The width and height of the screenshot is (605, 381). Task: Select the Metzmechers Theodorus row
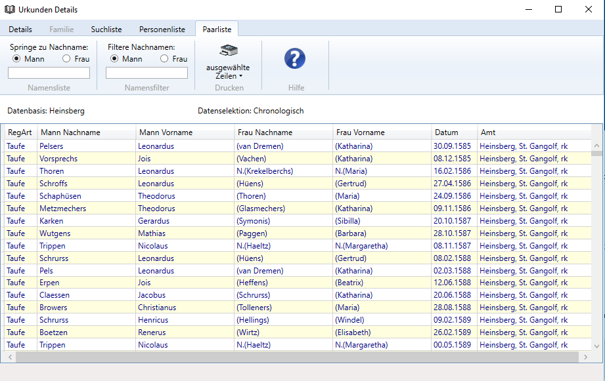[197, 209]
